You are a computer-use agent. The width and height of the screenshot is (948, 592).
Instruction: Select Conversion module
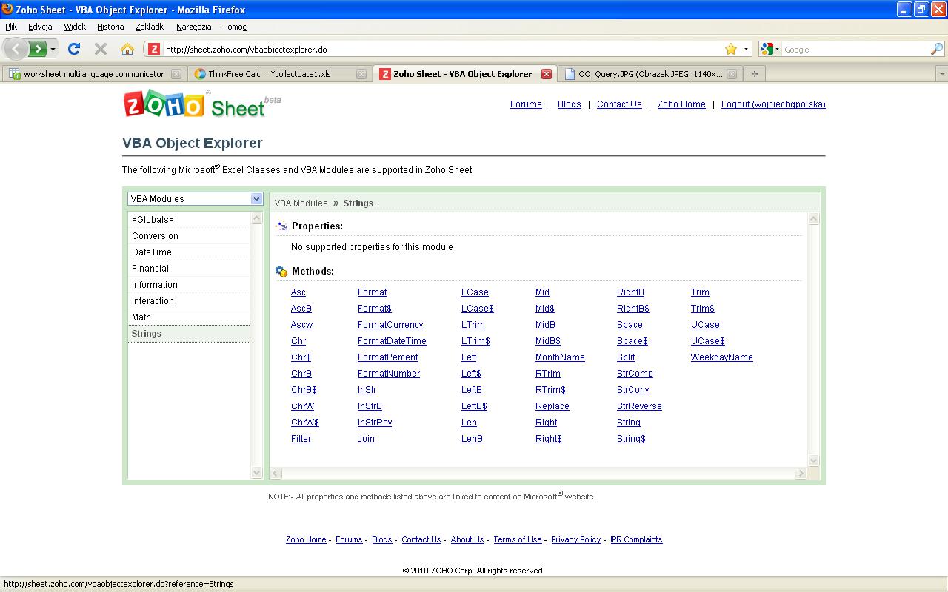(189, 236)
